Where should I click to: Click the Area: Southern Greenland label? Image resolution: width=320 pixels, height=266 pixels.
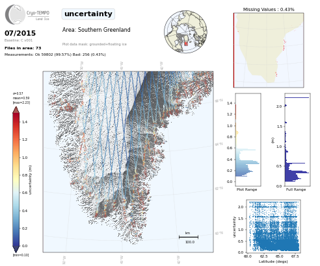[96, 30]
